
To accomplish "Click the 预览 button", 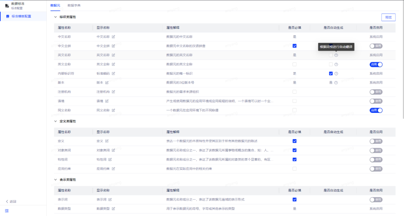I will [388, 17].
